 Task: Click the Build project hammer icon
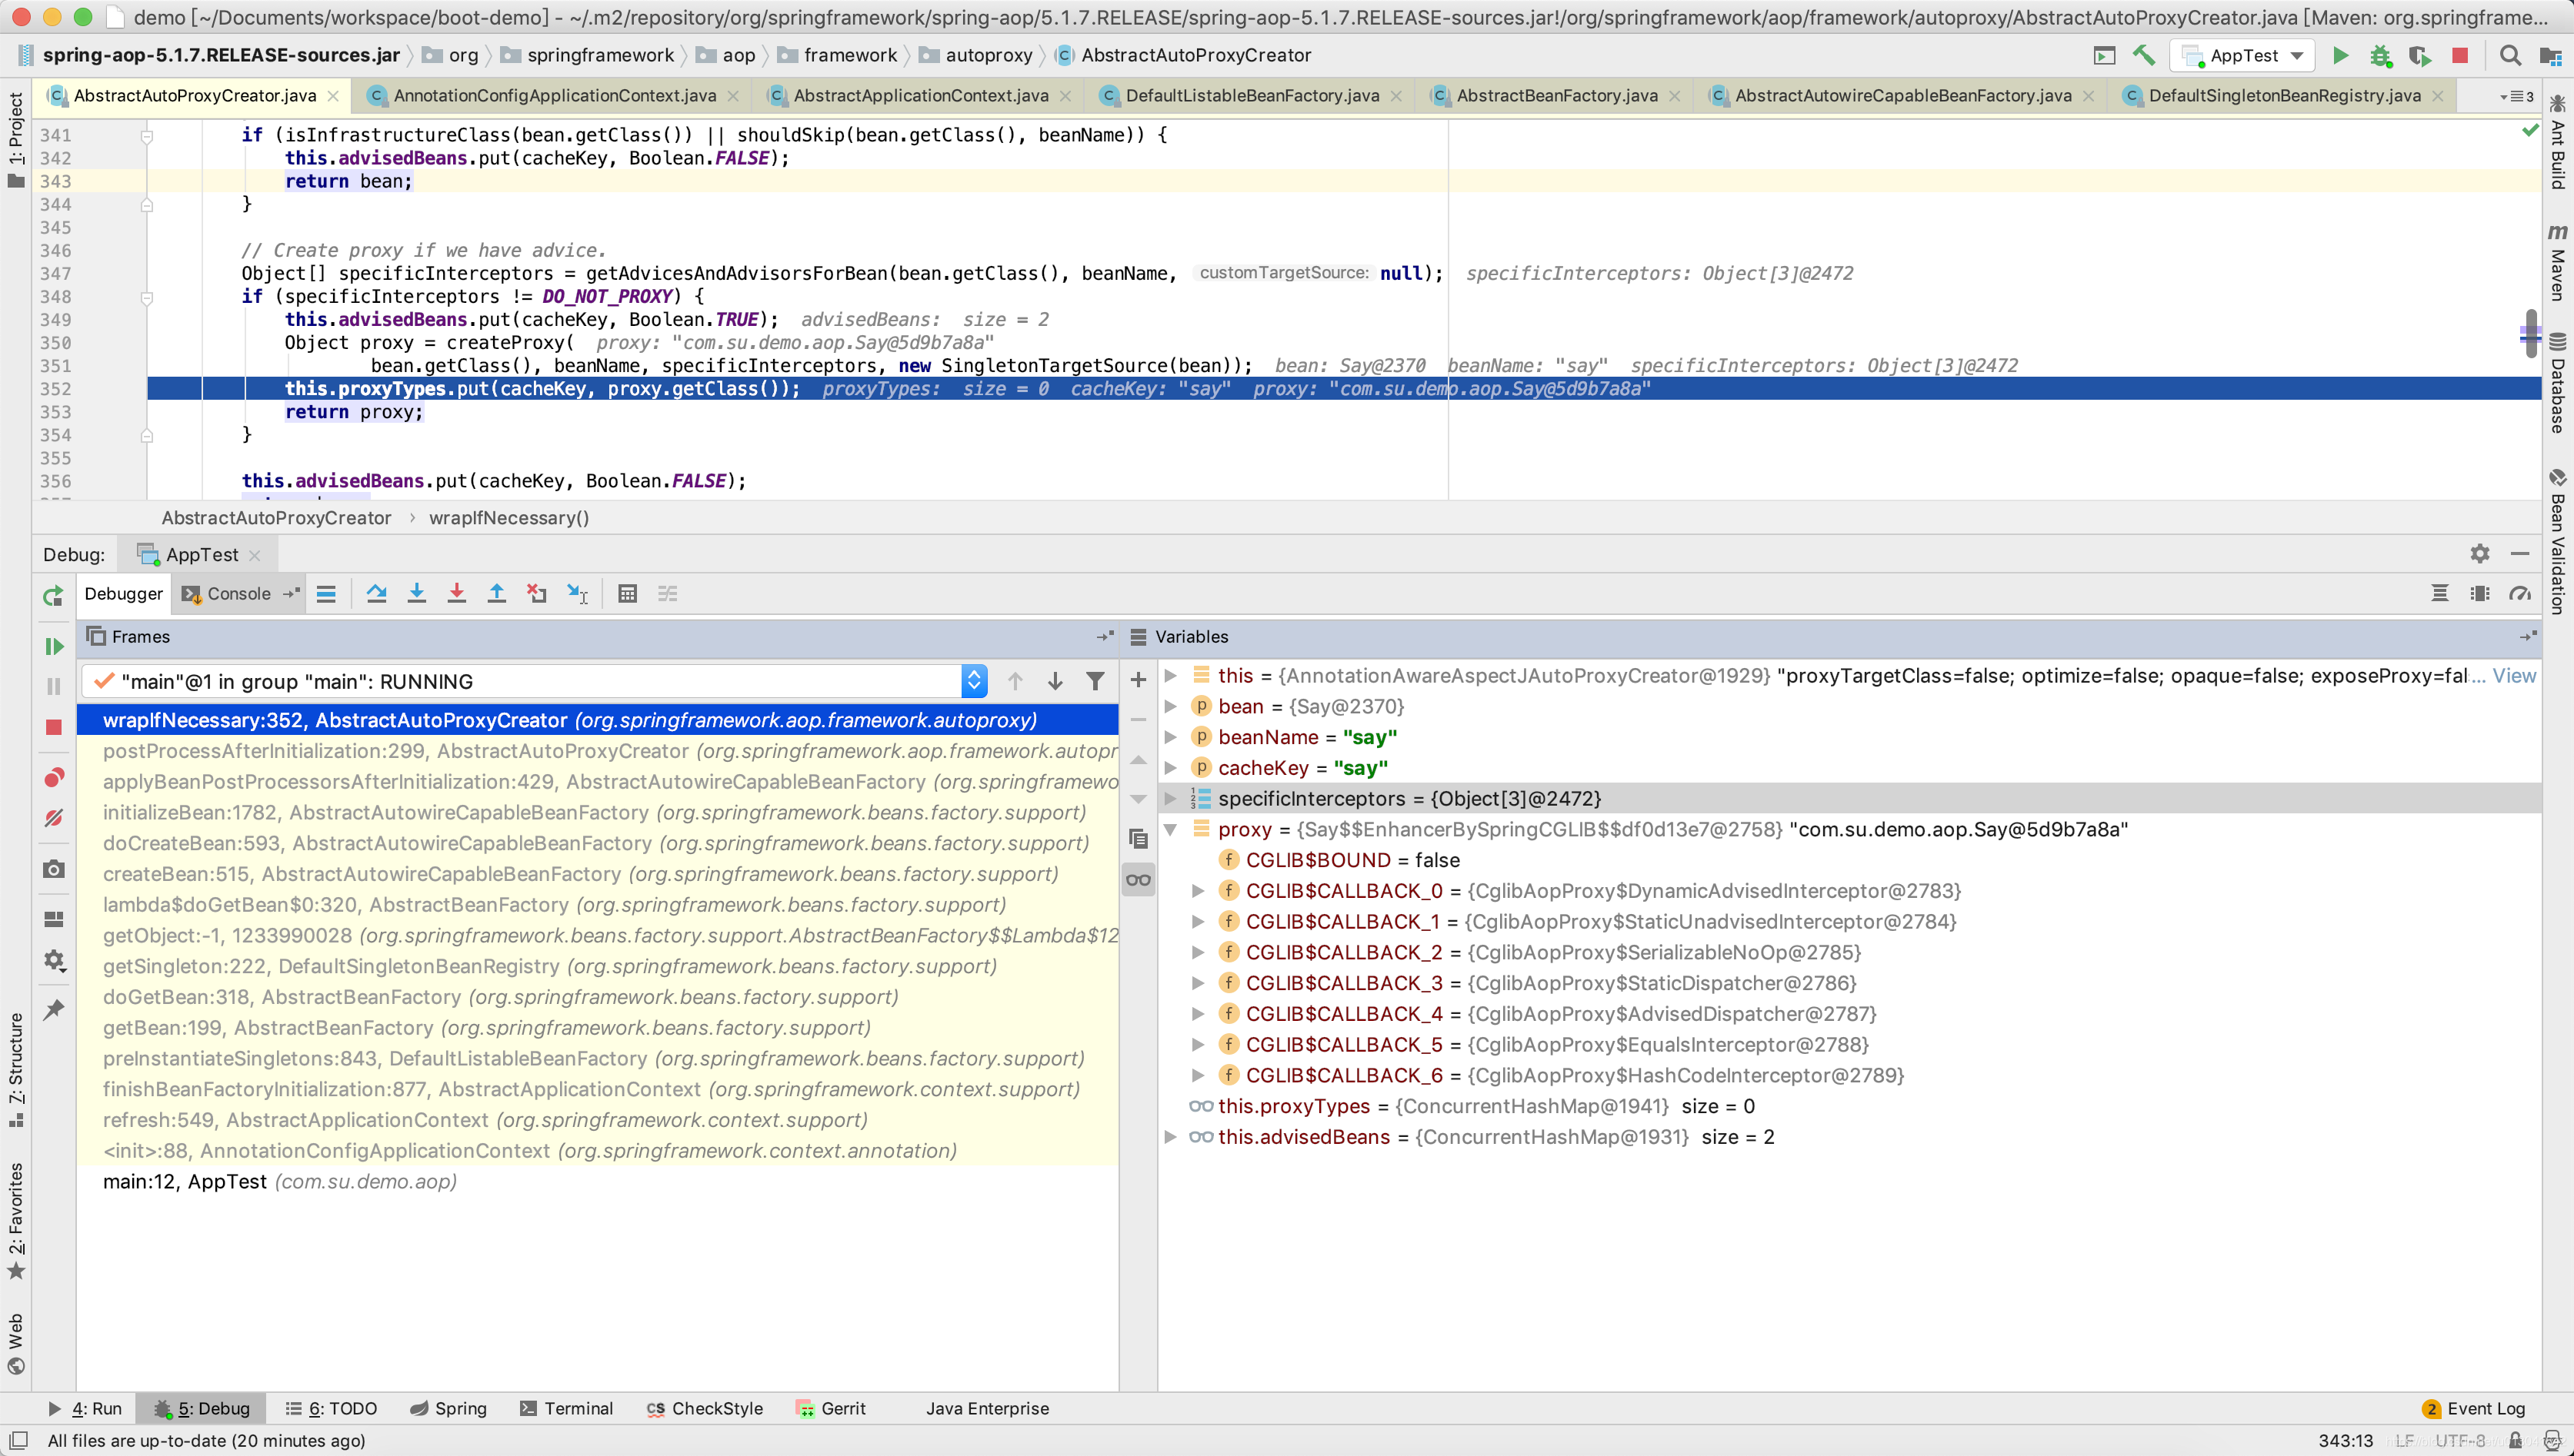(2144, 56)
